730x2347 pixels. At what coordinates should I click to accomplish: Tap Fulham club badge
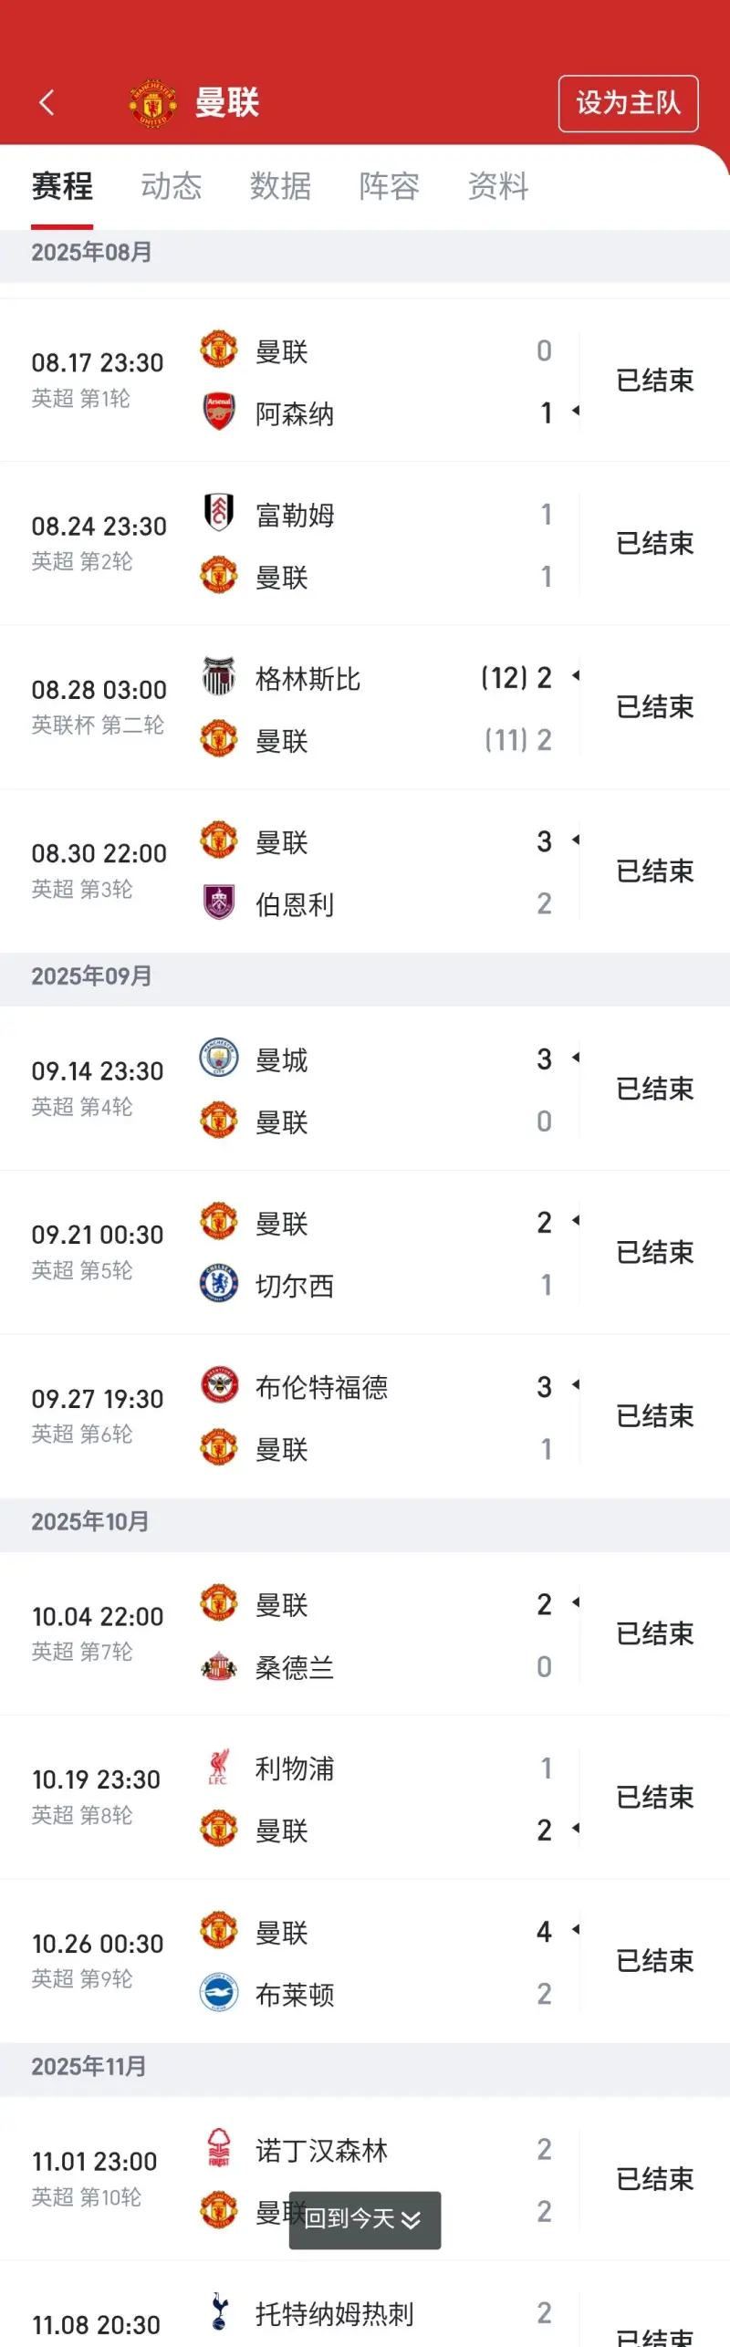pos(219,513)
